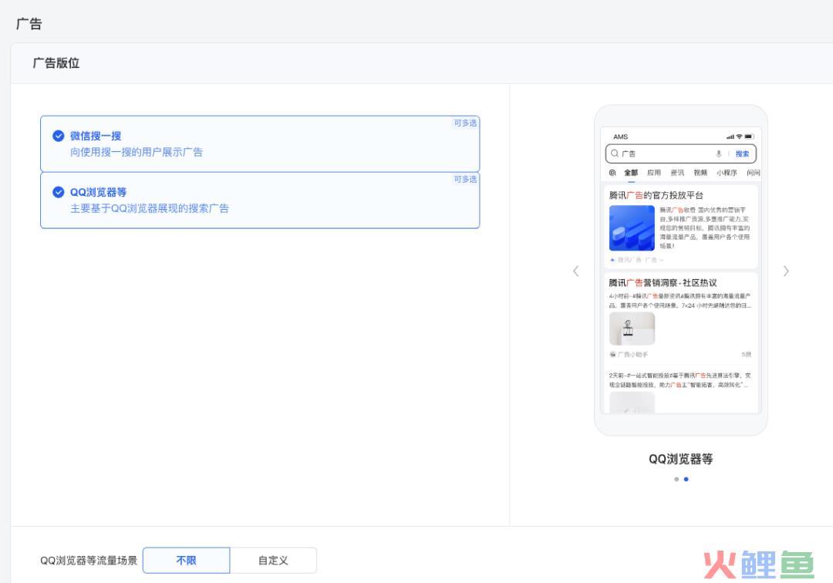
Task: Click the QQ浏览器等 description text
Action: (150, 209)
